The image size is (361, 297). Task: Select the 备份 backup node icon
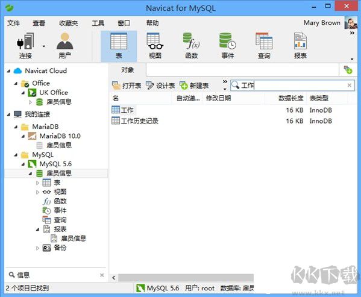47,248
